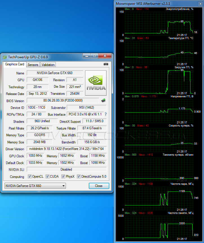Viewport: 204px width, 243px height.
Task: Click the Default Clock value 1033 MHz
Action: pos(35,163)
